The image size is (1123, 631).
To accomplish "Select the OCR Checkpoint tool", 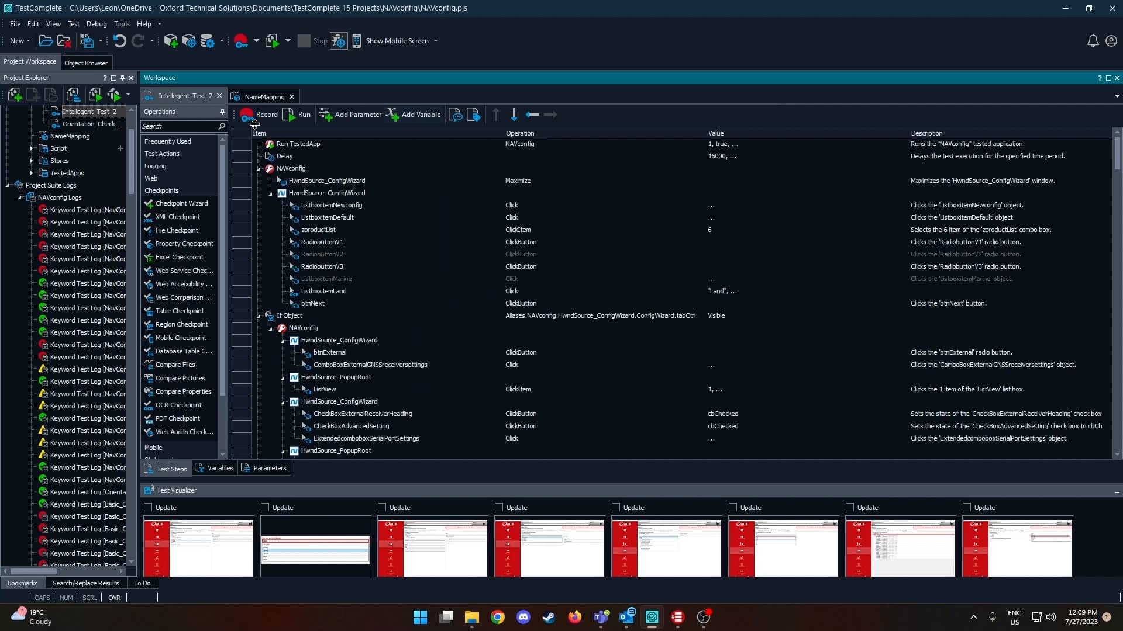I will pos(178,404).
